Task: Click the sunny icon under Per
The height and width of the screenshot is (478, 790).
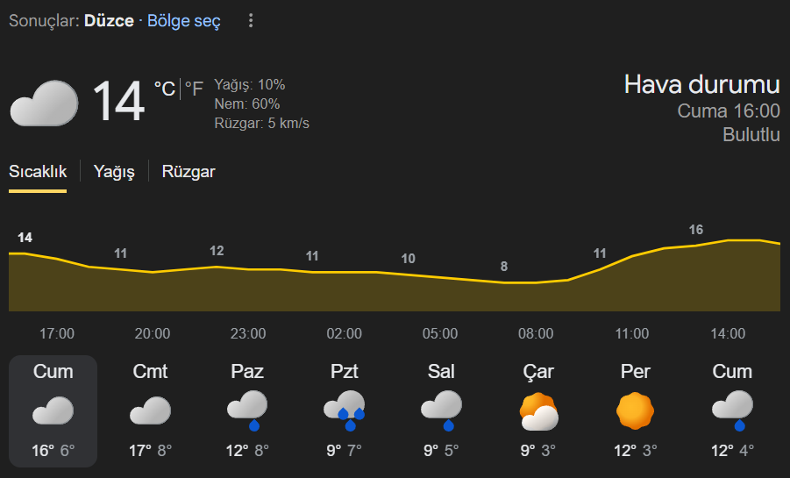Action: pos(635,410)
